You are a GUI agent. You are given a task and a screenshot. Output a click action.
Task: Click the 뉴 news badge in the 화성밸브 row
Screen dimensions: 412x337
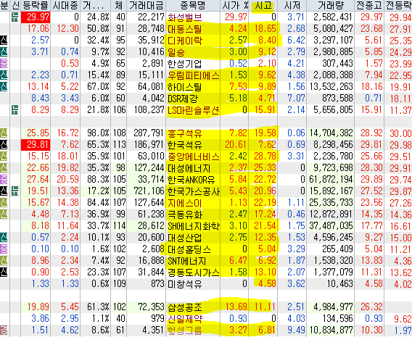pos(15,17)
